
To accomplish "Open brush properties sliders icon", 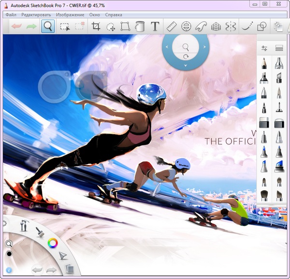I will pos(264,48).
